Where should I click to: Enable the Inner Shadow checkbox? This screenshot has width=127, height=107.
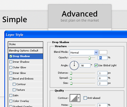click(x=11, y=62)
